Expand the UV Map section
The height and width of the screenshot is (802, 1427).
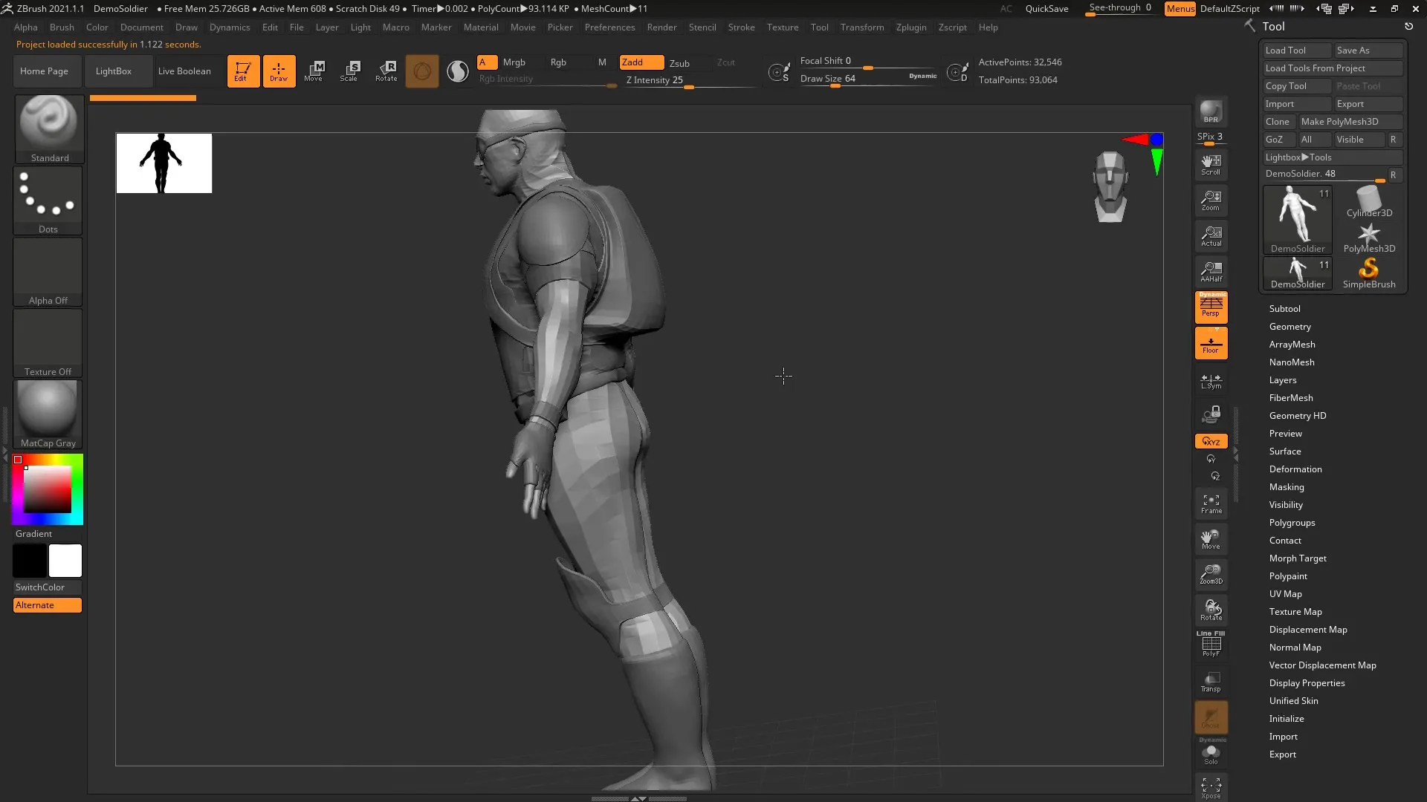tap(1285, 594)
